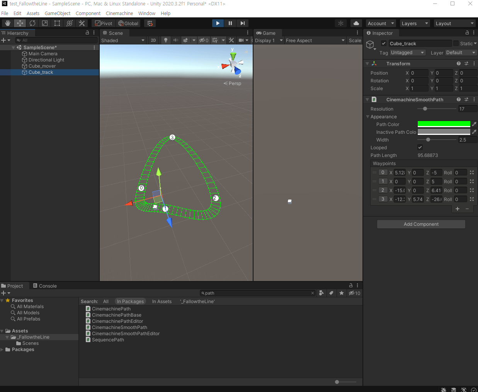Open Free Aspect dropdown
Viewport: 478px width, 392px height.
(x=315, y=40)
